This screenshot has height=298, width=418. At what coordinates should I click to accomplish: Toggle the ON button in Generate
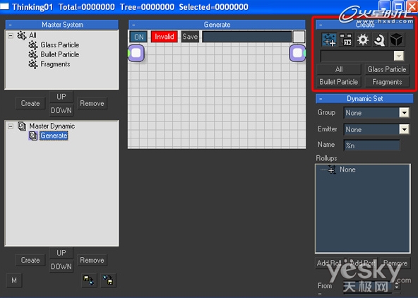[x=138, y=37]
